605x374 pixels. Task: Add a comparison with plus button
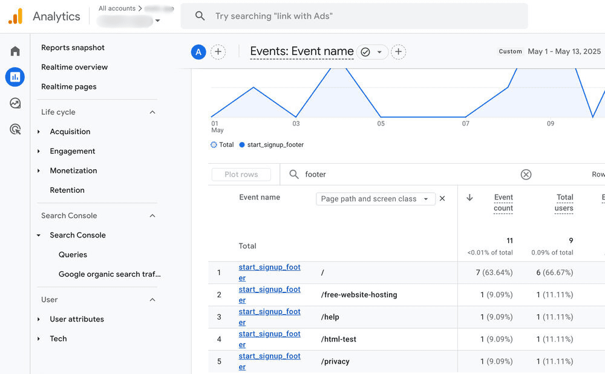218,52
